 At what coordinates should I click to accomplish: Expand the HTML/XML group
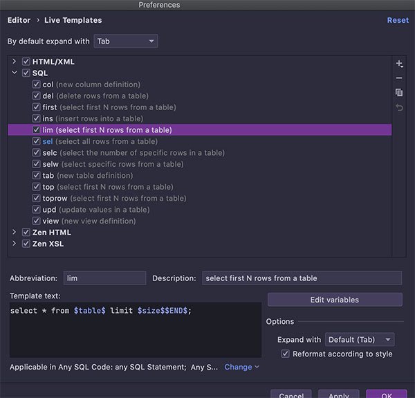15,62
